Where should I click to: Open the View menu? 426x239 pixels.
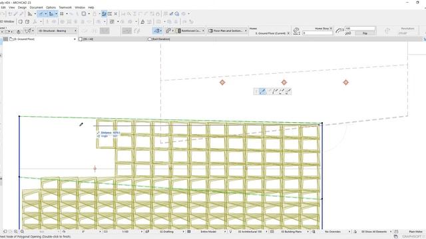12,7
